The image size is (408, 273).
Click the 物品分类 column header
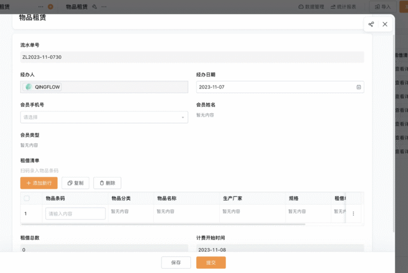(121, 198)
